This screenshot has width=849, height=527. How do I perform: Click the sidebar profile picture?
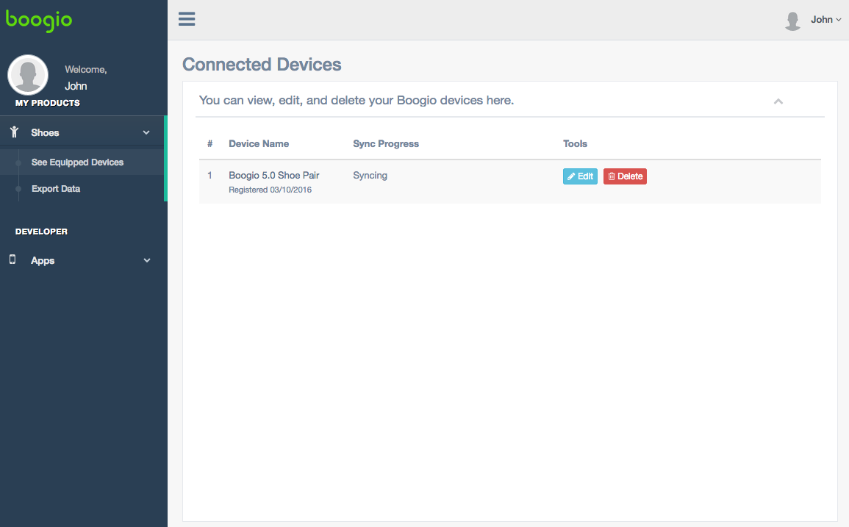click(x=28, y=75)
